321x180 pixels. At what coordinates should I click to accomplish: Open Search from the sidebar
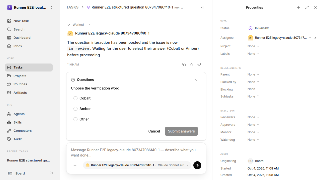(29, 29)
